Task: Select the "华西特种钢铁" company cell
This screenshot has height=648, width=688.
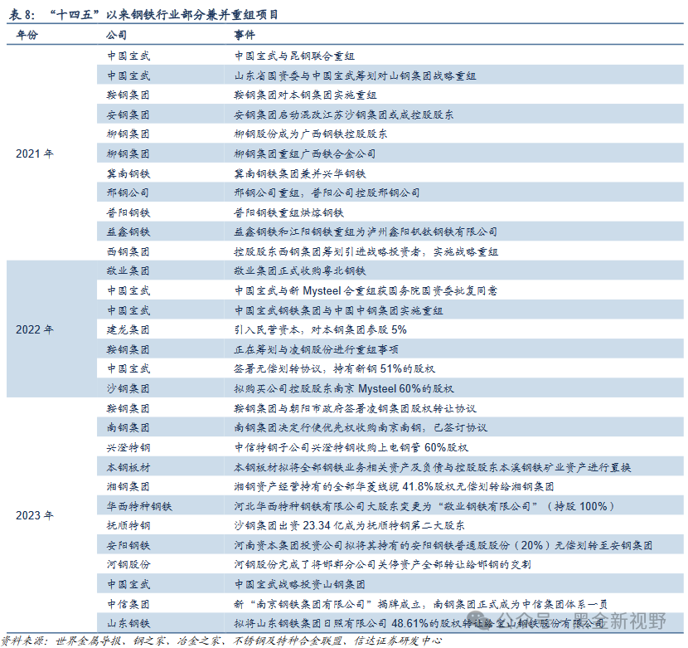Action: [139, 507]
